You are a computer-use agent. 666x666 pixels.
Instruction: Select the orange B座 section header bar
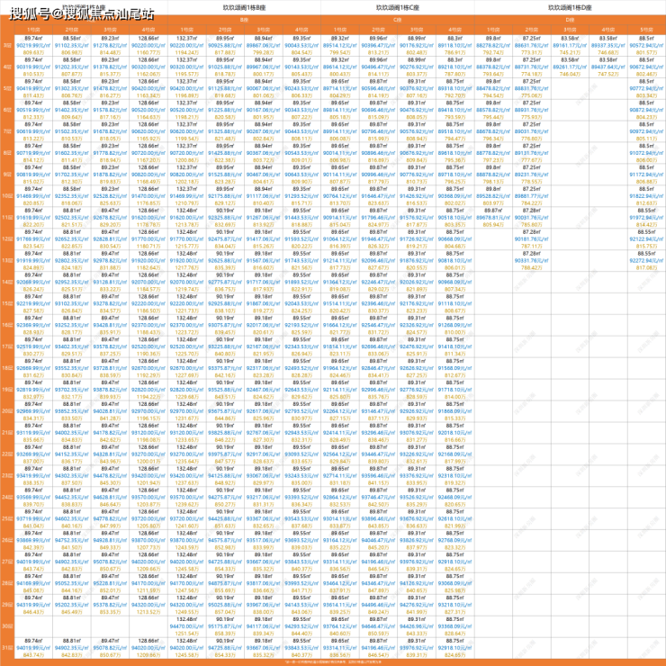coord(245,18)
